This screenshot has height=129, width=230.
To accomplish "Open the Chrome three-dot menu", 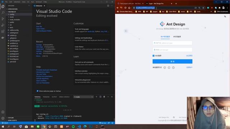I will [x=227, y=8].
